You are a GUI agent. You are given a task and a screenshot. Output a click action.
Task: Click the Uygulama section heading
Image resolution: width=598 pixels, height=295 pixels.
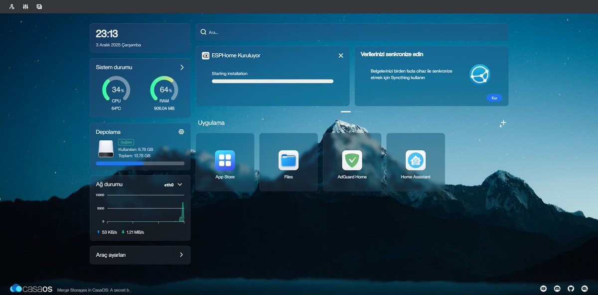[211, 122]
